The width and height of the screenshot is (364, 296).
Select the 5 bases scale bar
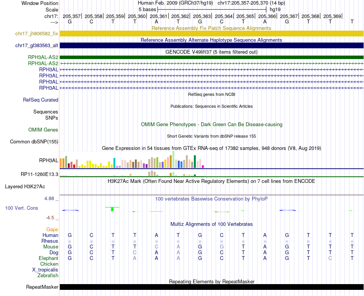click(212, 10)
